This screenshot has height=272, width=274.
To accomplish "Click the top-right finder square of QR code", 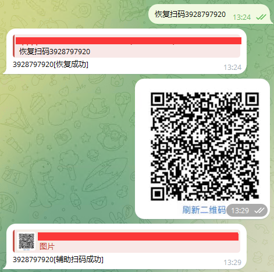I will click(x=252, y=99).
